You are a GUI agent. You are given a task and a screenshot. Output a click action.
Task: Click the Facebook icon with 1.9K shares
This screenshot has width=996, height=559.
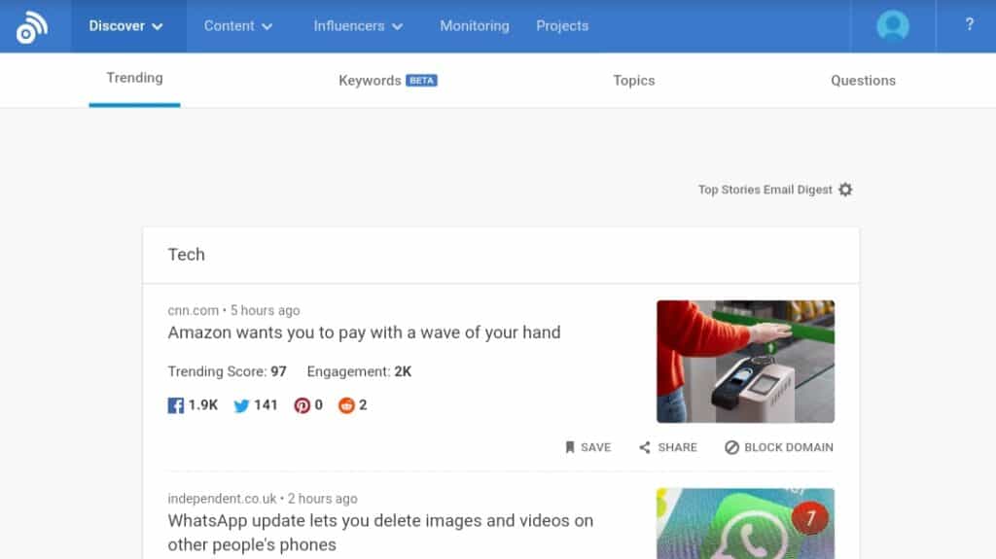tap(175, 405)
